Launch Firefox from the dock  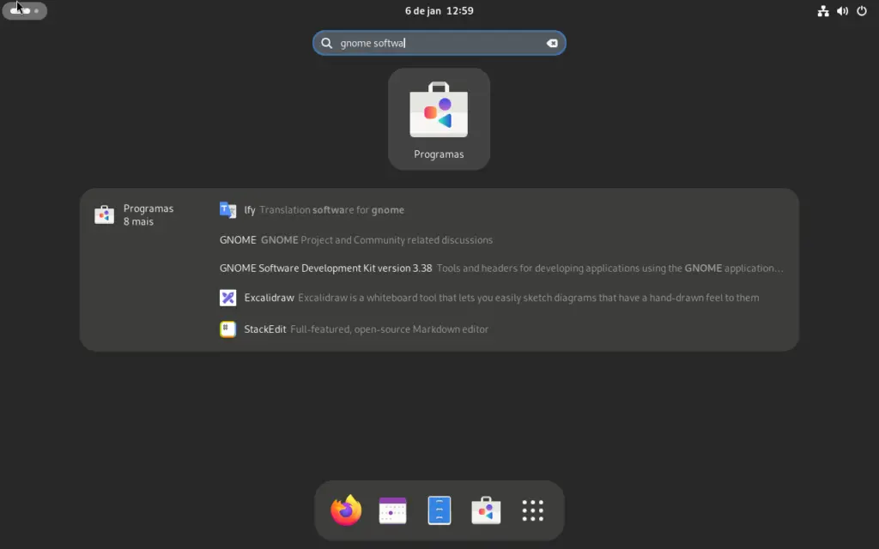point(344,510)
